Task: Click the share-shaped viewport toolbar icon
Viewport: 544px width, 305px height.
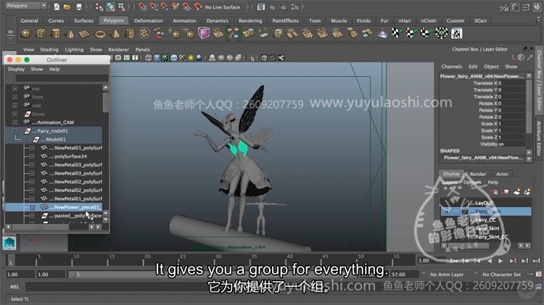Action: point(281,58)
